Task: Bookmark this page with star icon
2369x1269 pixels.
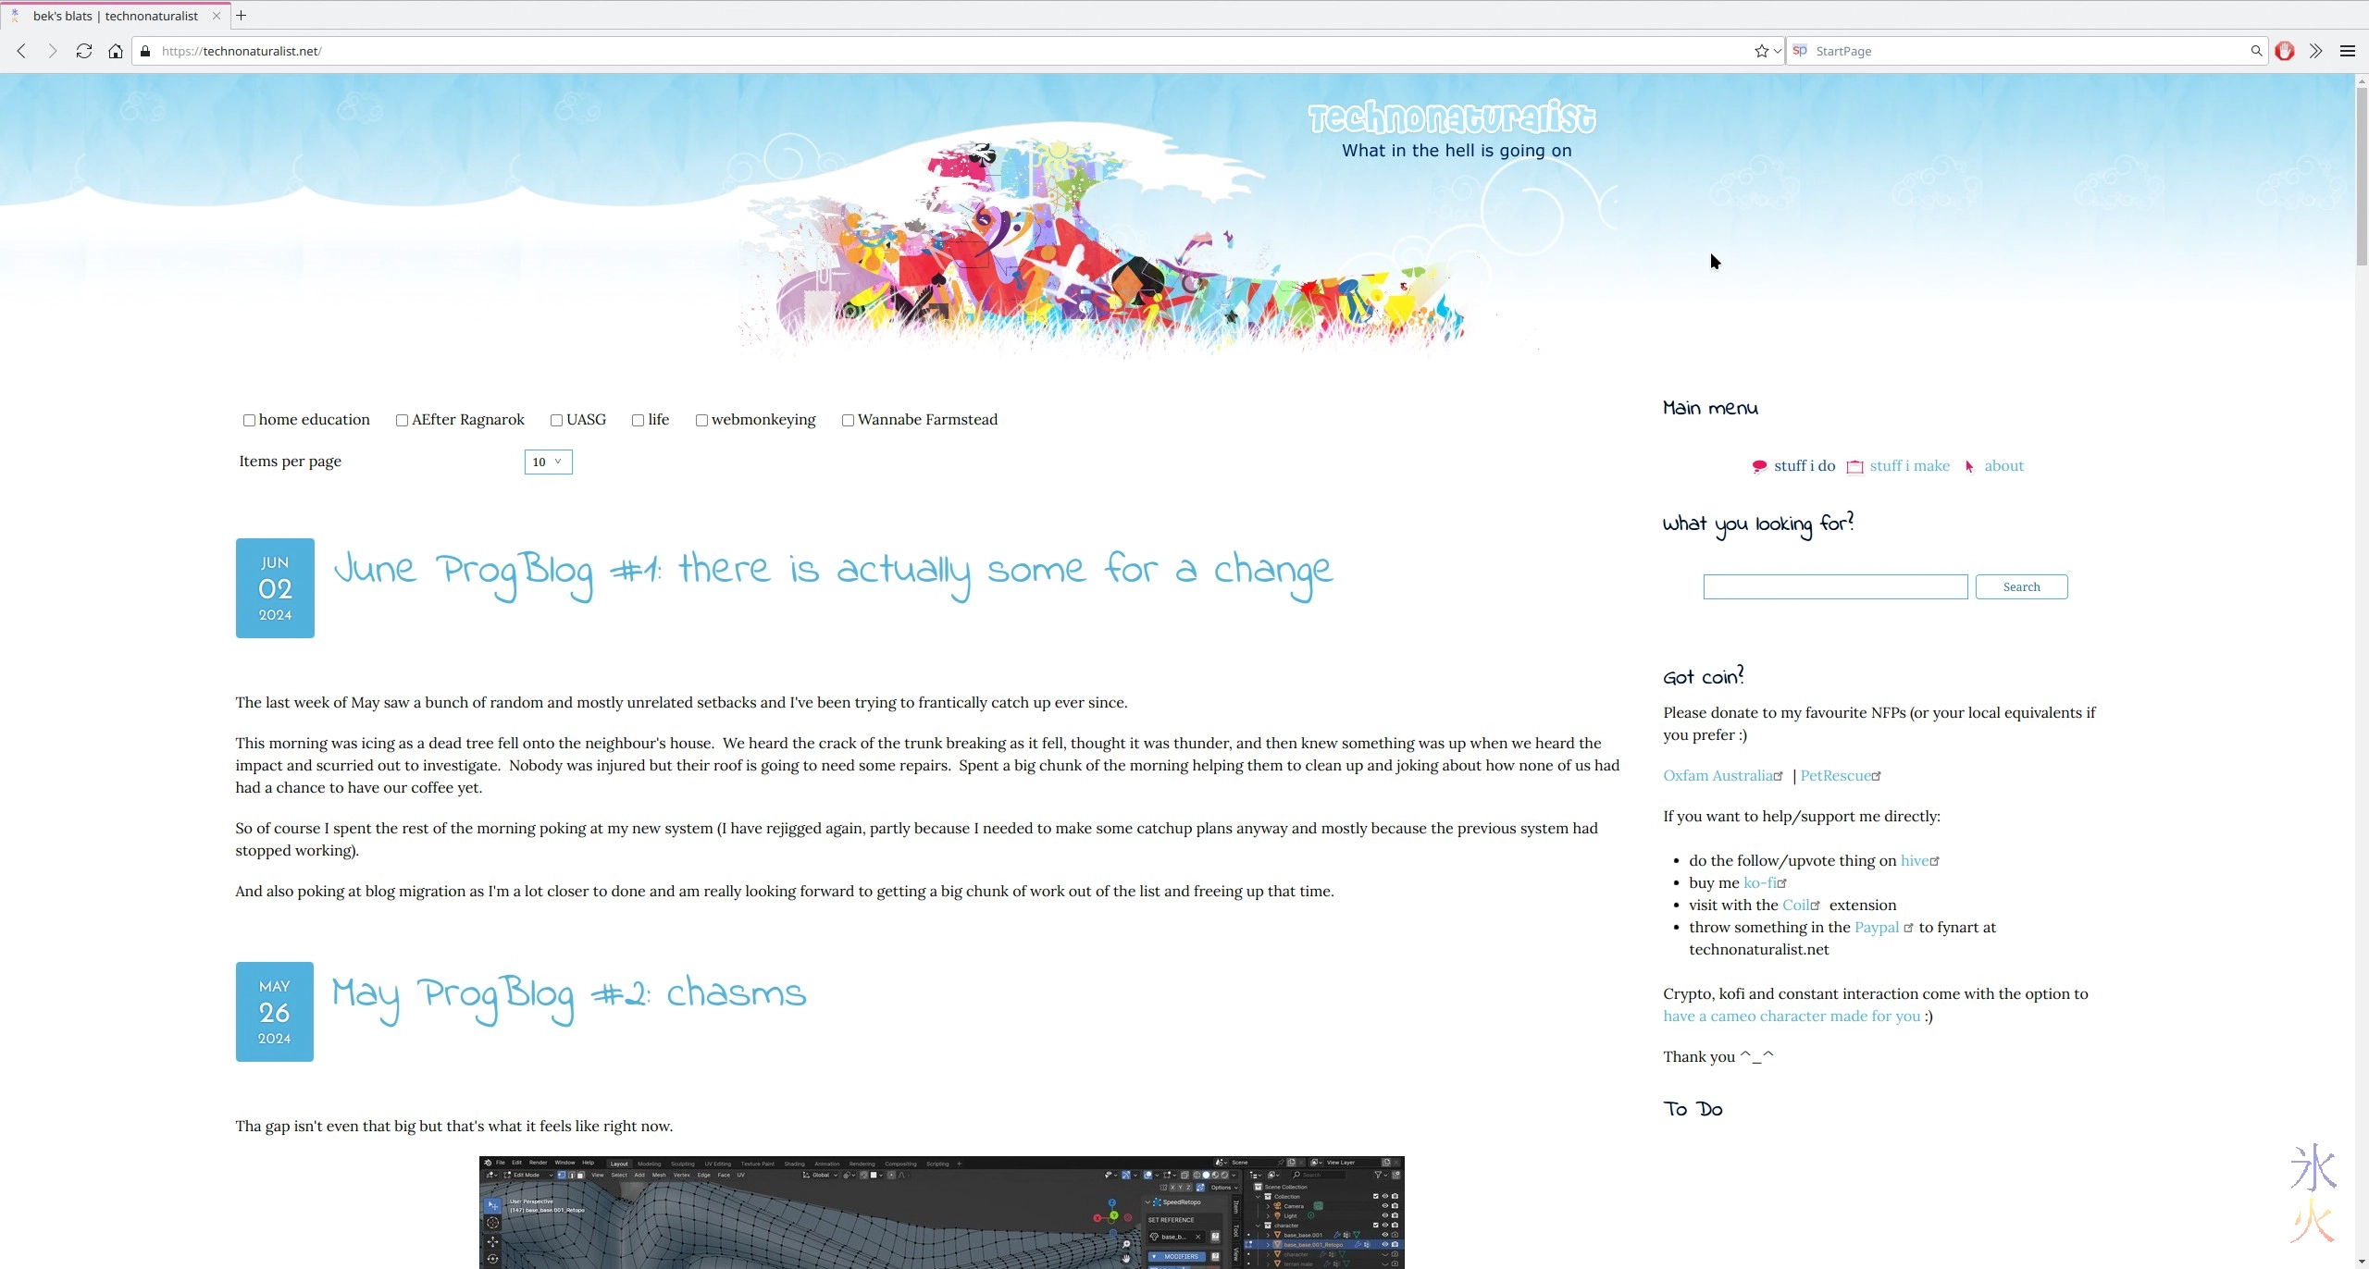Action: [1761, 51]
